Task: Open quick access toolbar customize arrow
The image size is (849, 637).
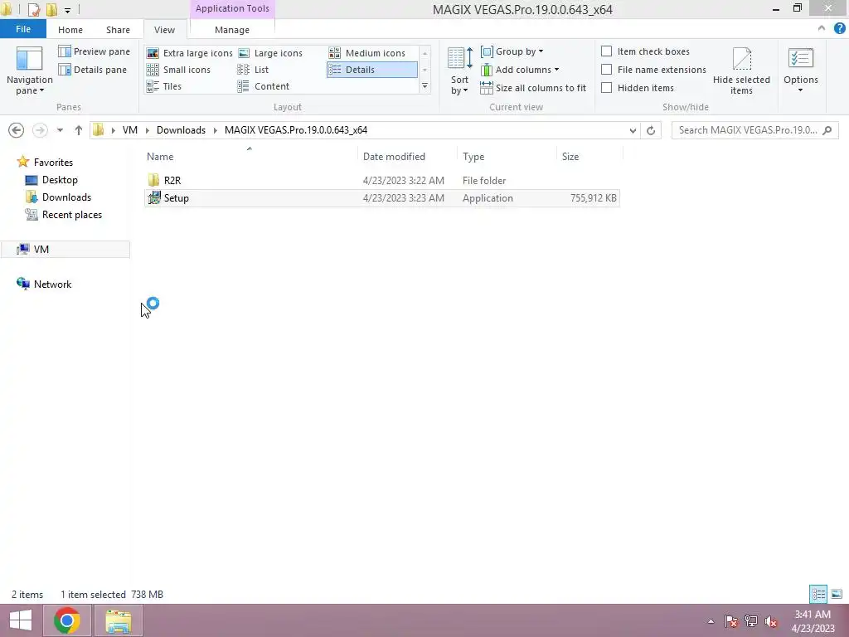Action: [67, 10]
